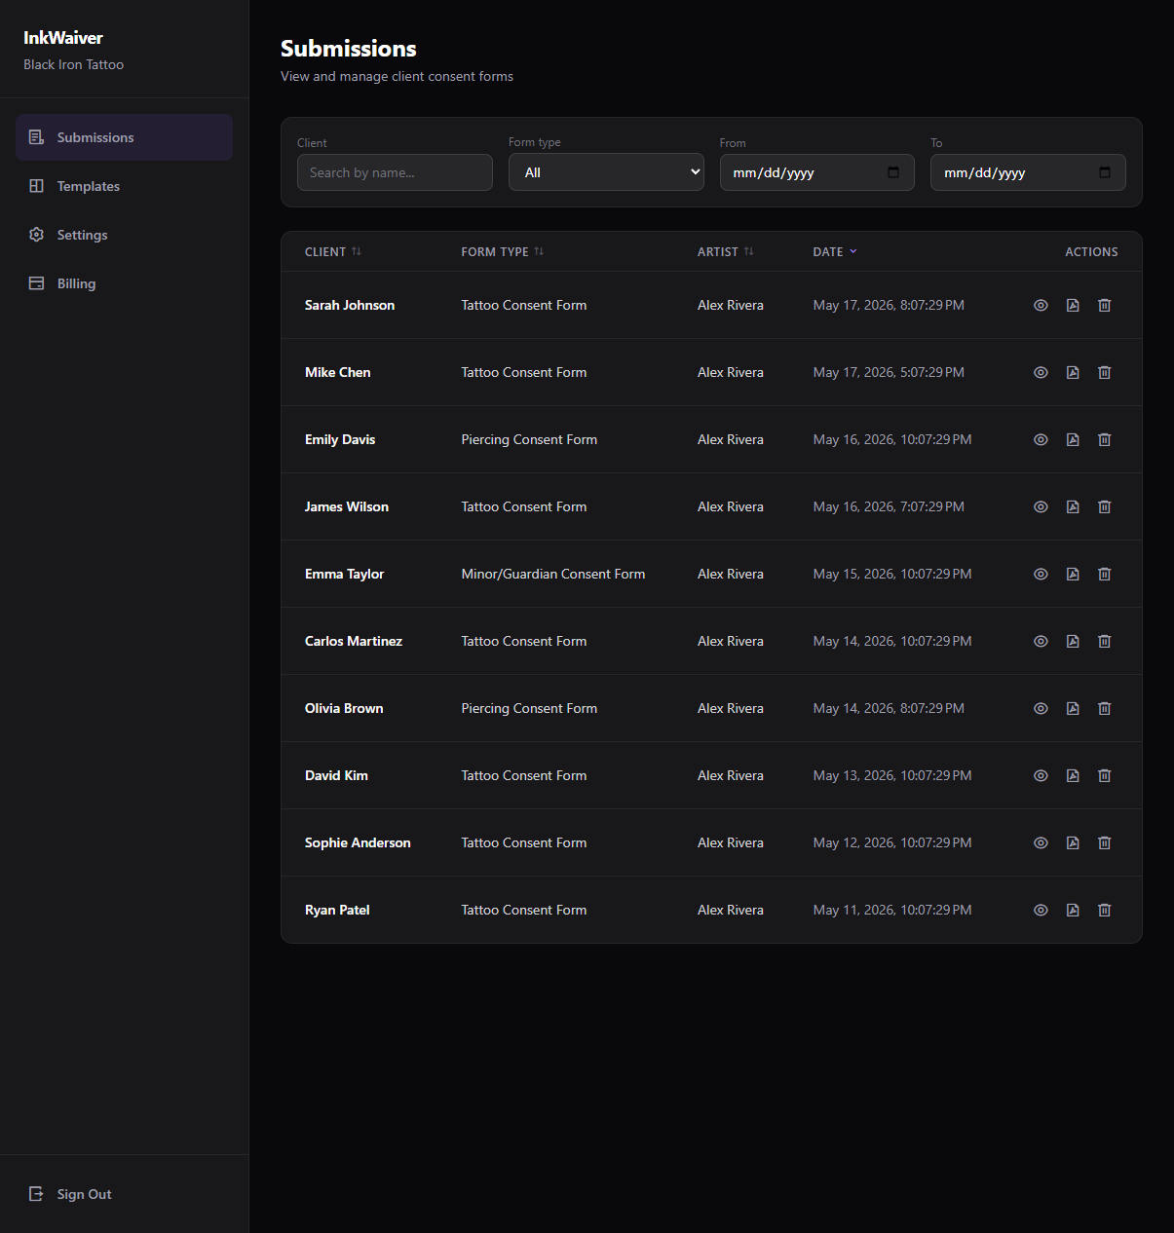The image size is (1174, 1233).
Task: Download PDF for Olivia Brown's submission
Action: pyautogui.click(x=1073, y=708)
